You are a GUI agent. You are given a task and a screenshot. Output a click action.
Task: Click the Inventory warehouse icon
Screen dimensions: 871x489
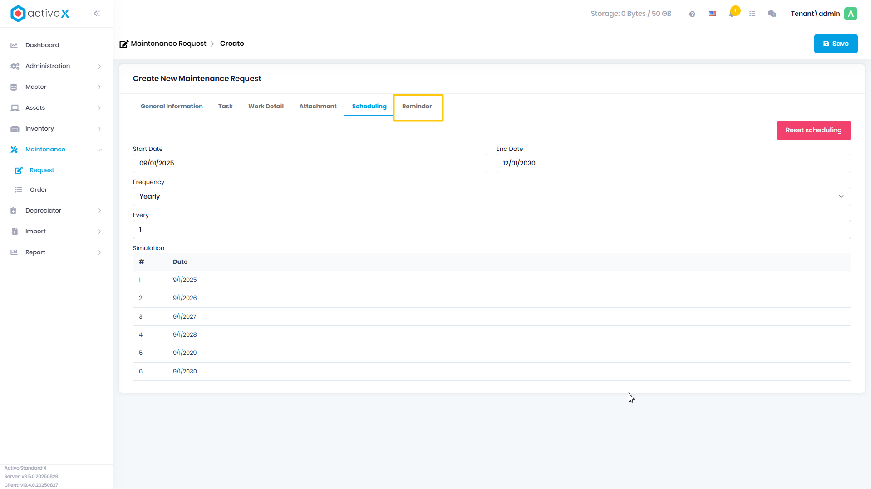click(15, 129)
